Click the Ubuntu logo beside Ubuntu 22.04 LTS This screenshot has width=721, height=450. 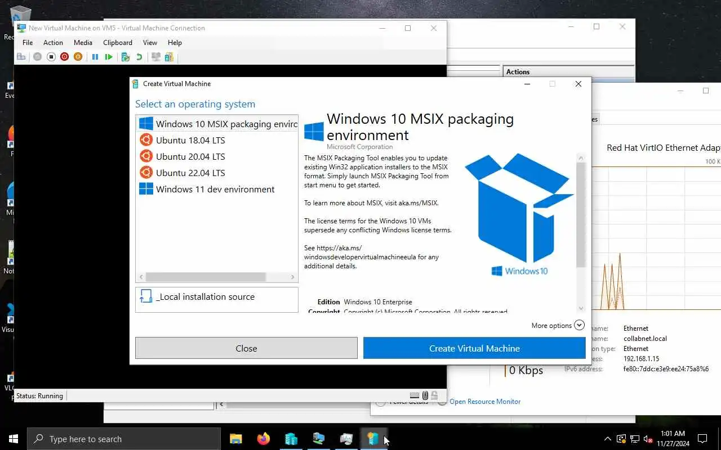(x=146, y=173)
